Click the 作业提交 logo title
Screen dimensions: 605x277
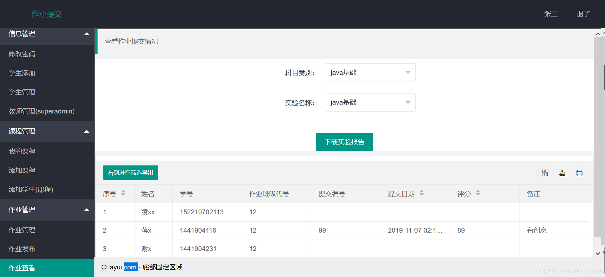[47, 14]
